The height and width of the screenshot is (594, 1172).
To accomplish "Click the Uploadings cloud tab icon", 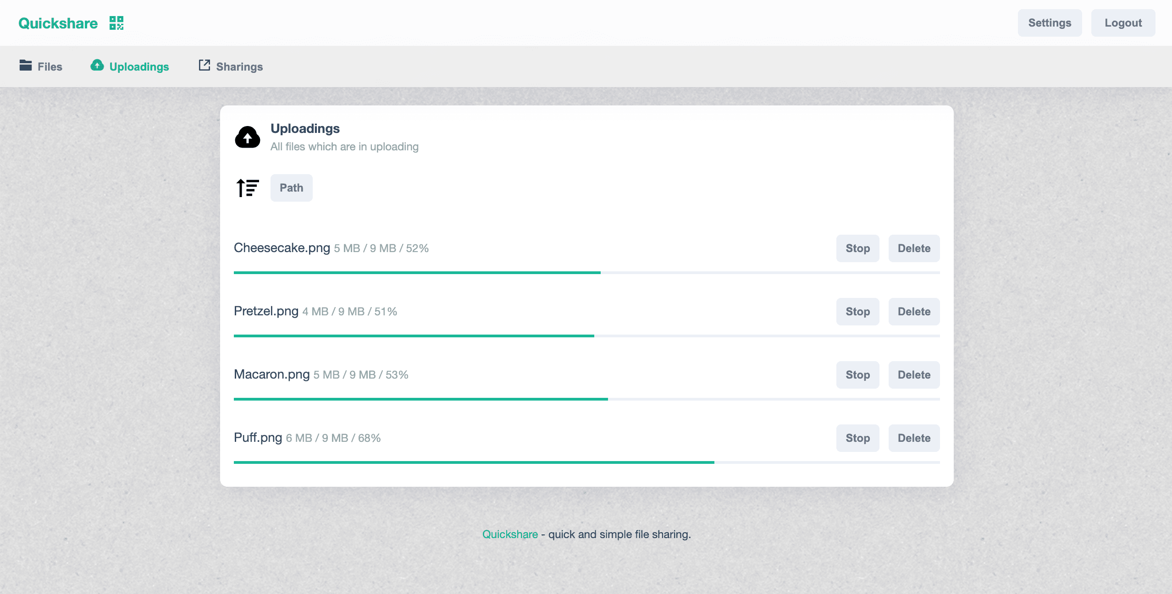I will point(97,66).
